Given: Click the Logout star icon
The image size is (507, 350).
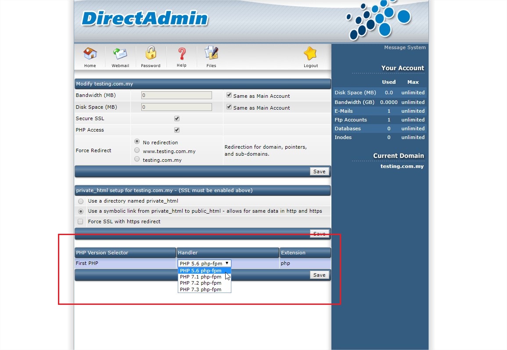Looking at the screenshot, I should coord(310,54).
